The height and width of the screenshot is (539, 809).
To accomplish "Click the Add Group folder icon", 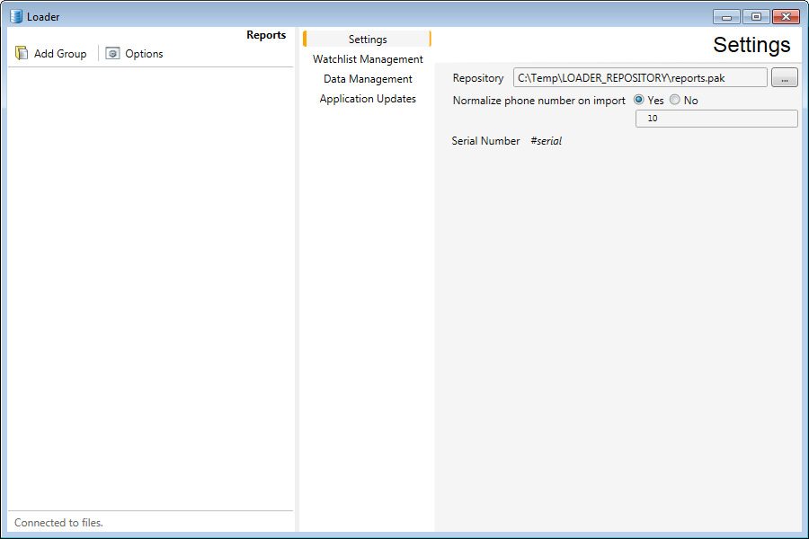I will coord(22,53).
